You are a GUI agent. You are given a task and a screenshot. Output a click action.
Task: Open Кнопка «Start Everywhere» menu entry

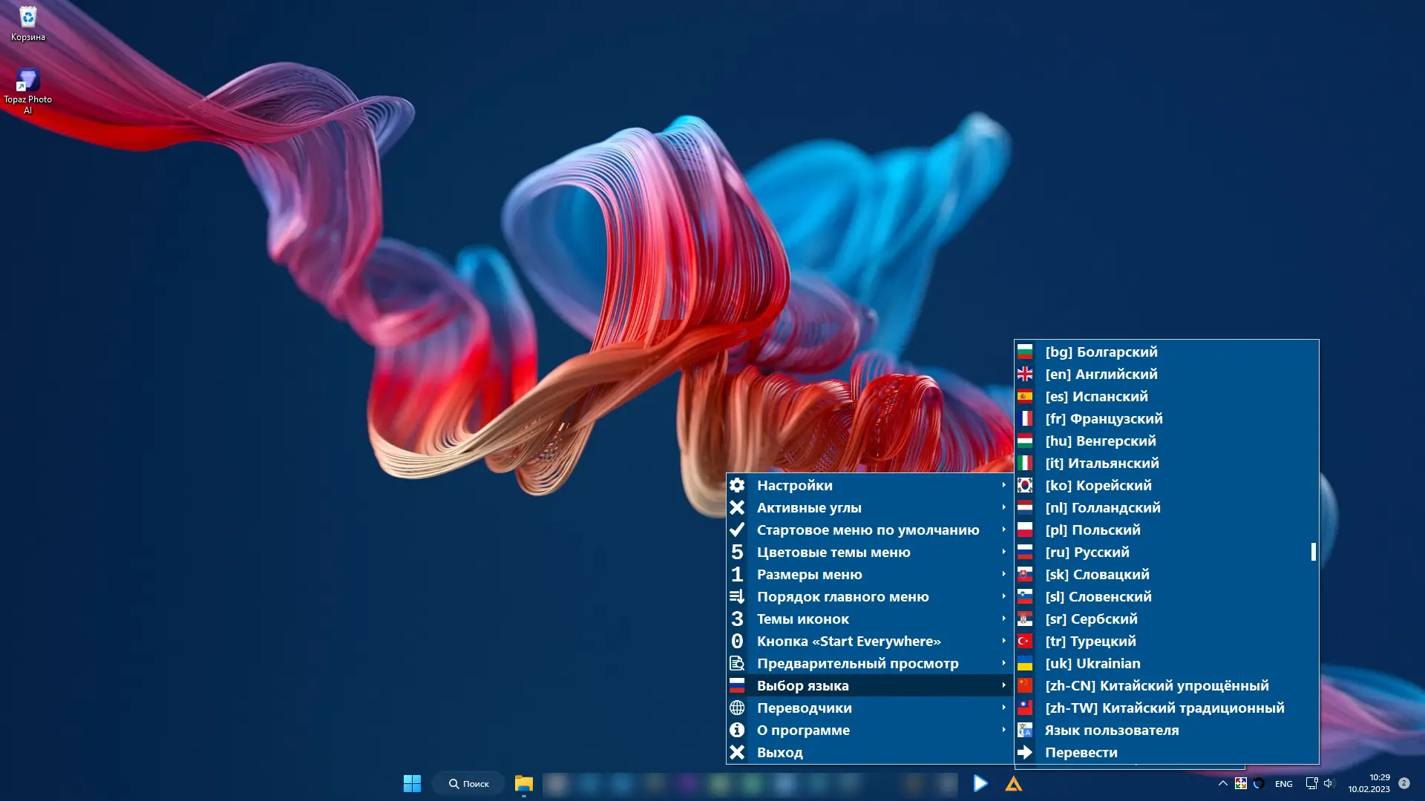[x=848, y=641]
